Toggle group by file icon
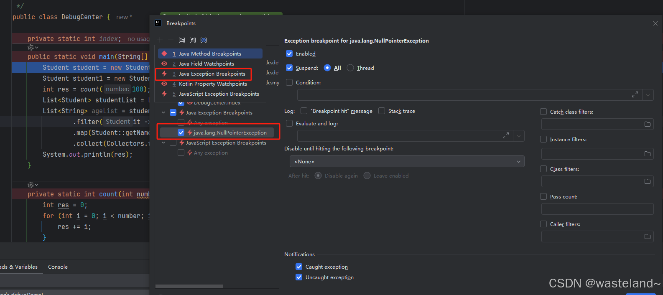This screenshot has width=663, height=295. coord(193,40)
